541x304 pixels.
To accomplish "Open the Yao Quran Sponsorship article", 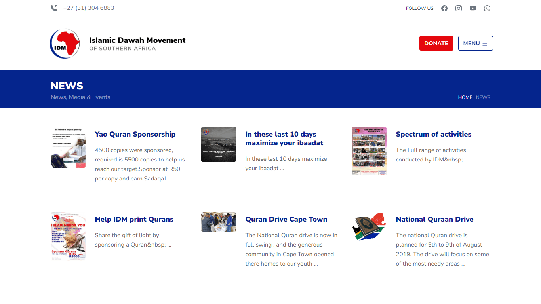I will point(135,134).
